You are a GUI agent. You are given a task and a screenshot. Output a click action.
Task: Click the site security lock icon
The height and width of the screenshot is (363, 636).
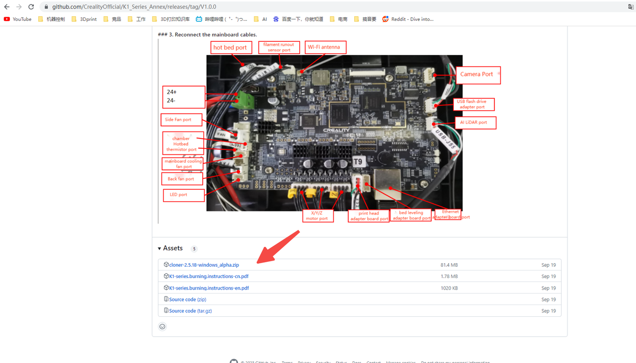pyautogui.click(x=46, y=7)
